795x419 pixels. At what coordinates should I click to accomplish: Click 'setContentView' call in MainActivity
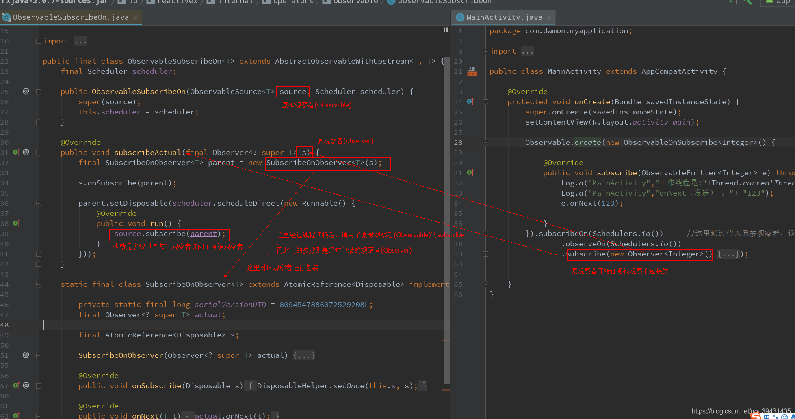(x=557, y=122)
